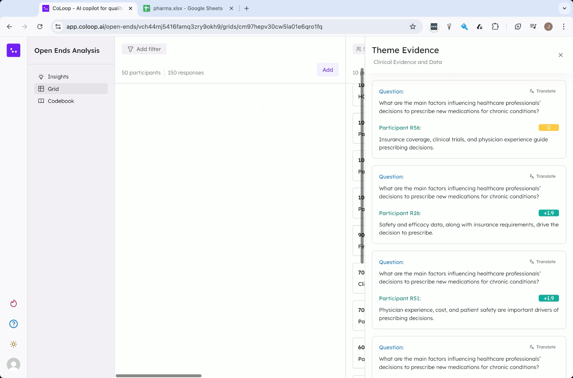Image resolution: width=573 pixels, height=378 pixels.
Task: Select Grid in the sidebar
Action: [71, 89]
